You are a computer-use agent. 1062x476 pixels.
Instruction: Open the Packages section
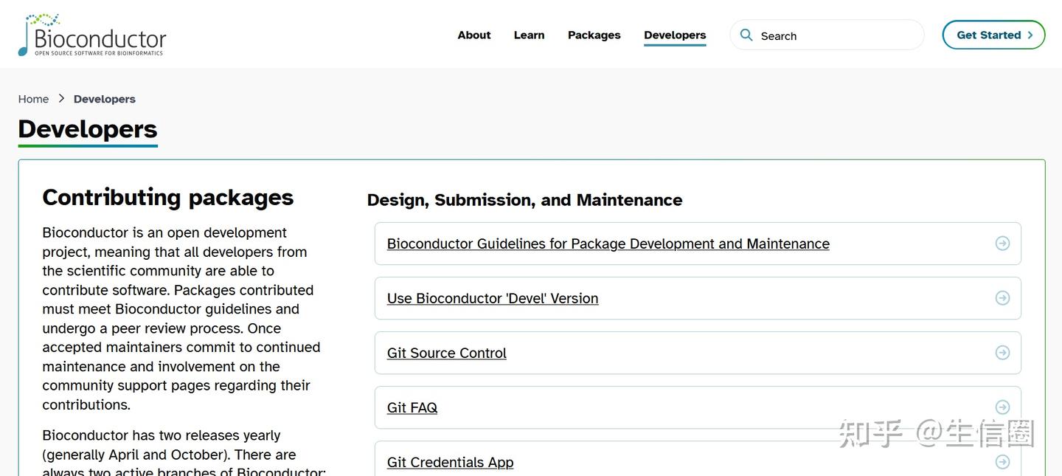click(x=594, y=34)
